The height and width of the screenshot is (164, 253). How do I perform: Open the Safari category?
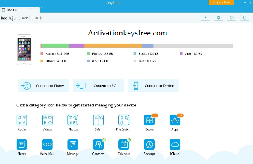pos(98,120)
